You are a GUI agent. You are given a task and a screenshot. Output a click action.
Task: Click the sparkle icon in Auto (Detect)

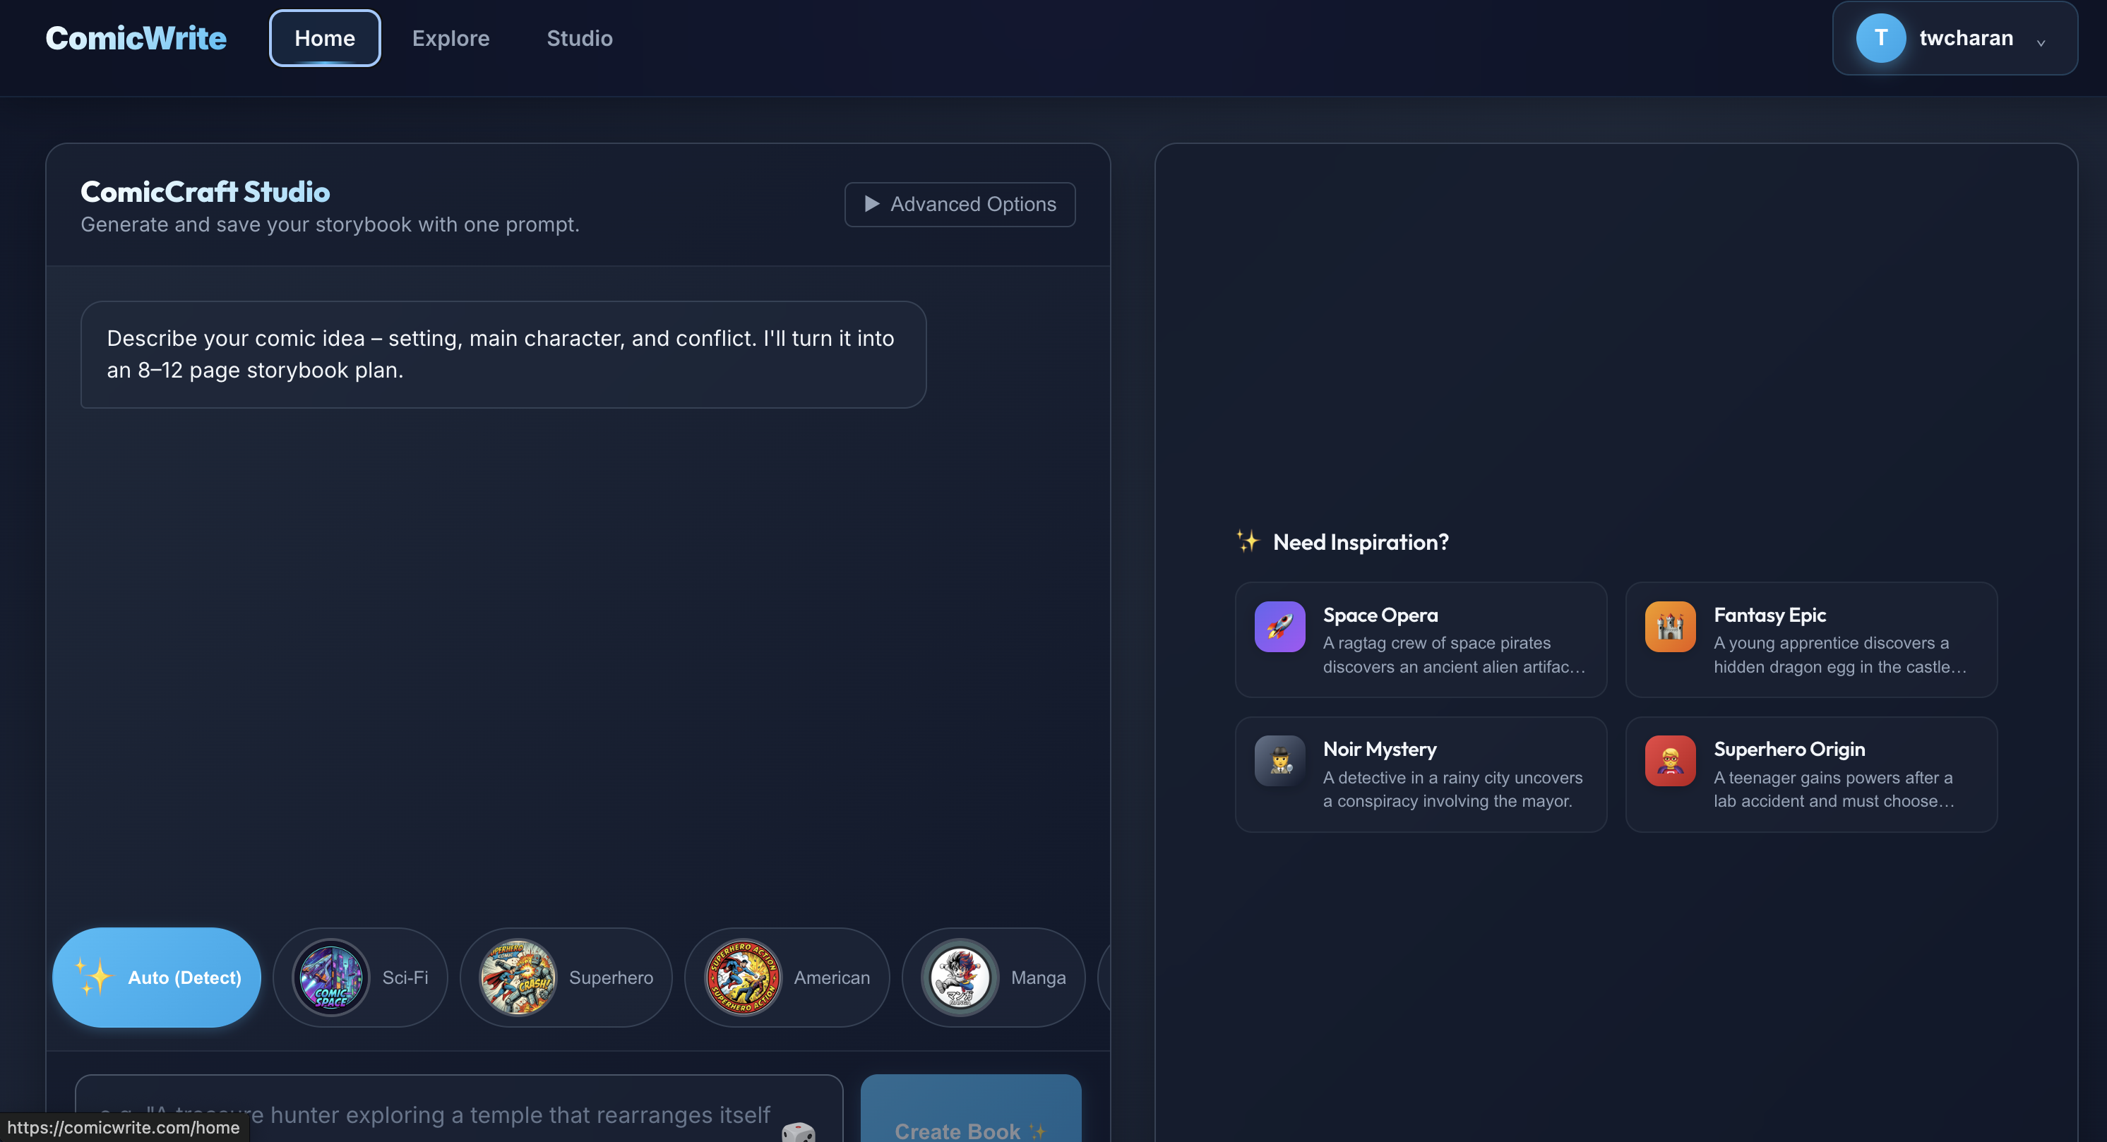93,976
